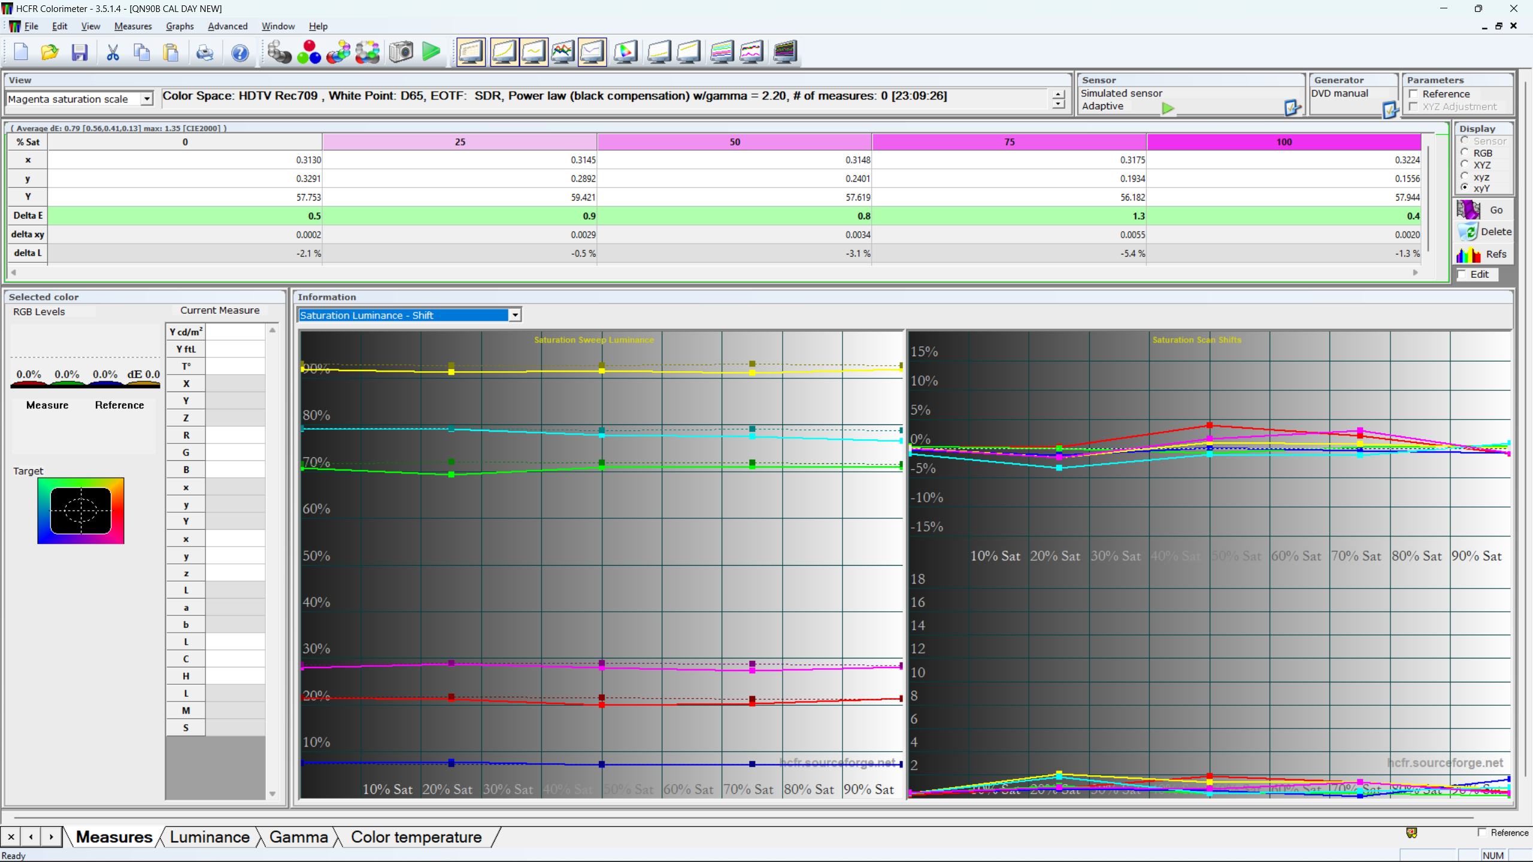Expand the Magenta saturation scale dropdown
Image resolution: width=1533 pixels, height=862 pixels.
[x=147, y=99]
